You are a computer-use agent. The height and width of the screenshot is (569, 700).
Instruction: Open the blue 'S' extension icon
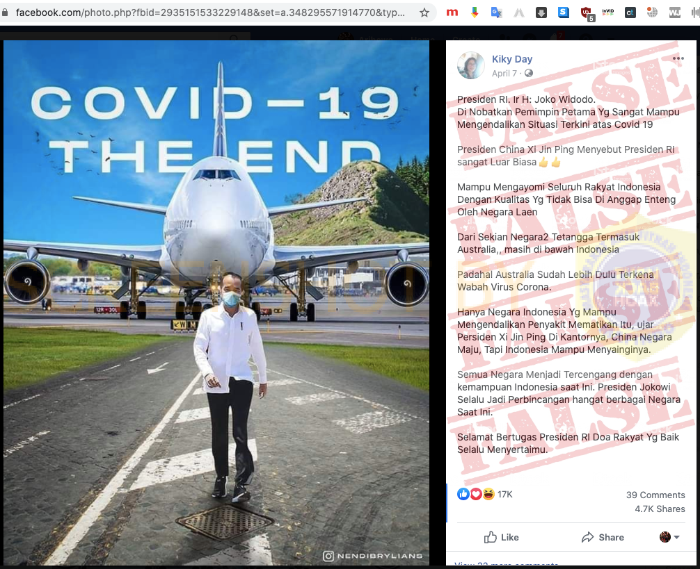(564, 13)
